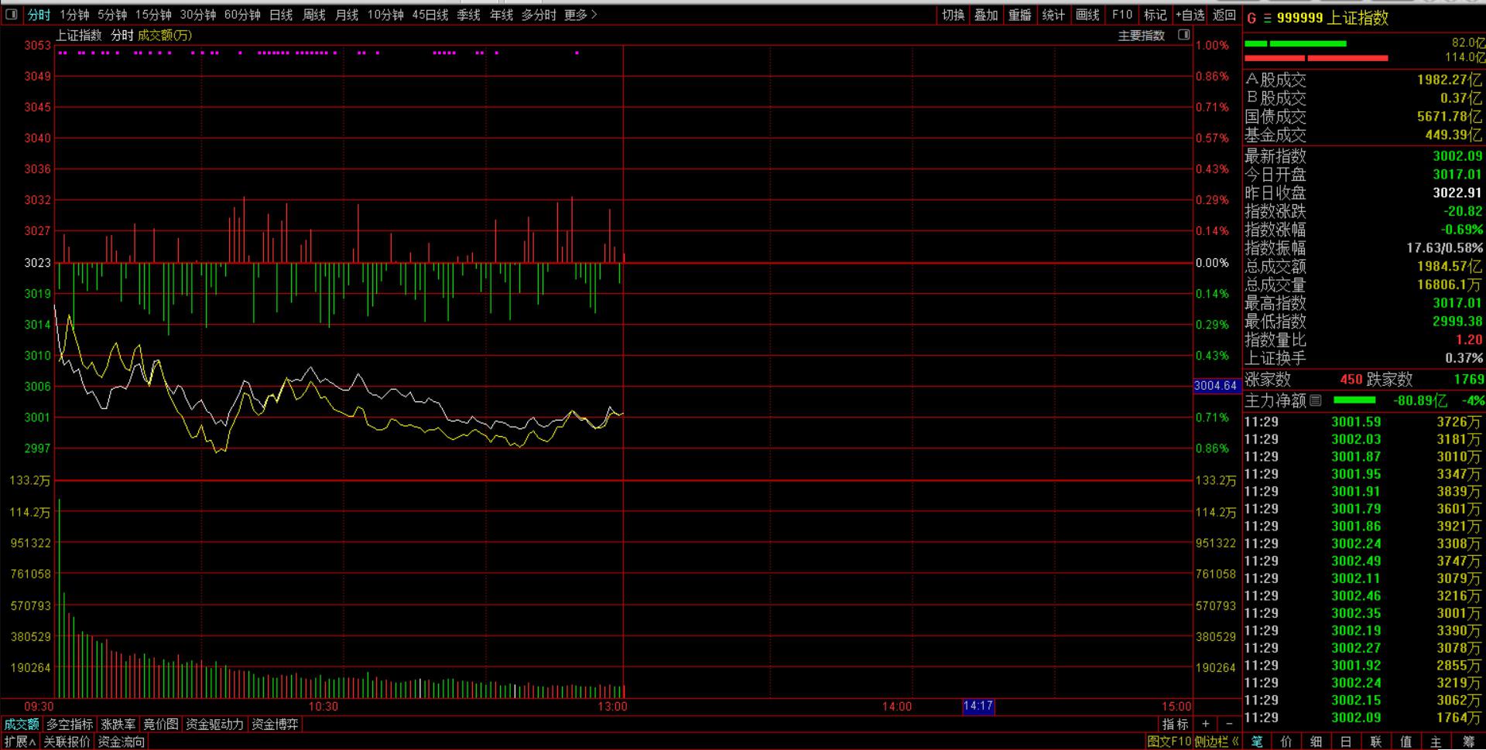Viewport: 1486px width, 750px height.
Task: Select the 60分钟 chart period
Action: click(242, 15)
